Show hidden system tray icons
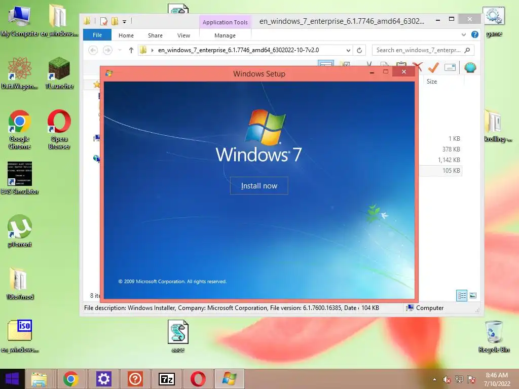This screenshot has height=389, width=519. 434,379
